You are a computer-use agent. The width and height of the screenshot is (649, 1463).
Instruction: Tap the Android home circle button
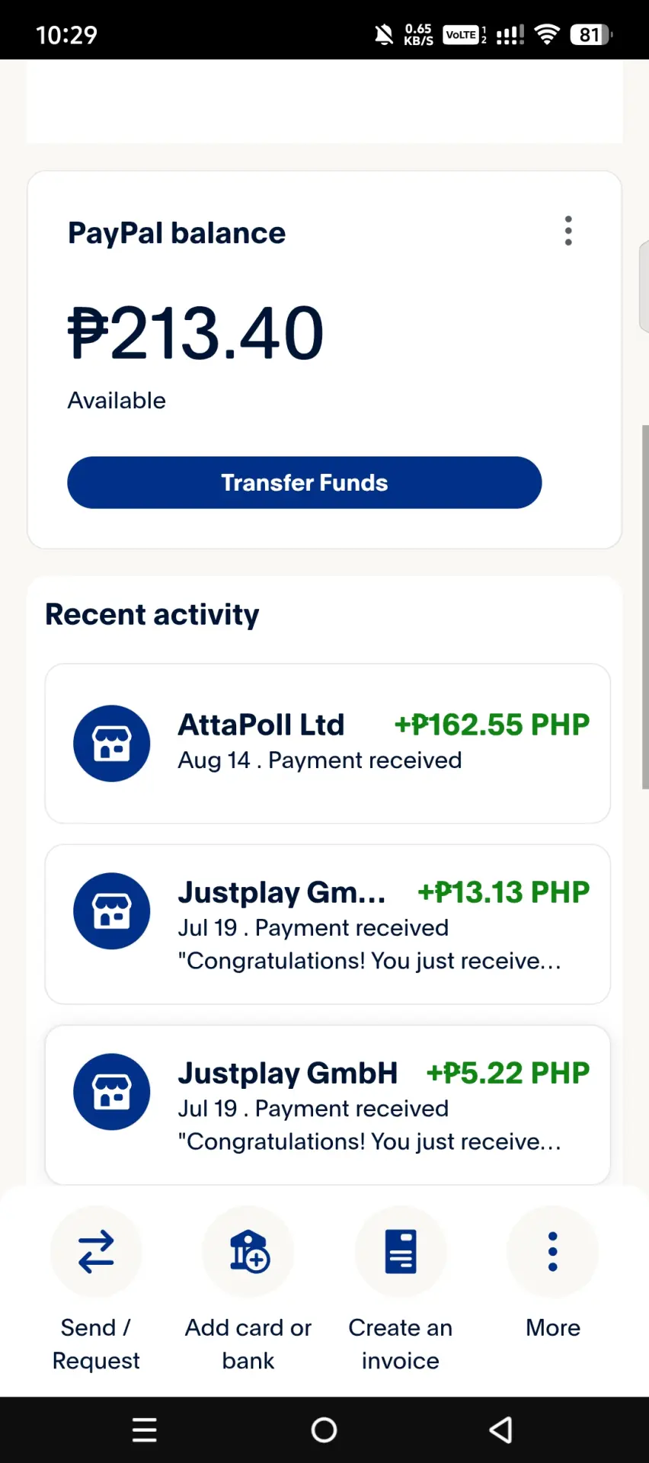tap(324, 1430)
